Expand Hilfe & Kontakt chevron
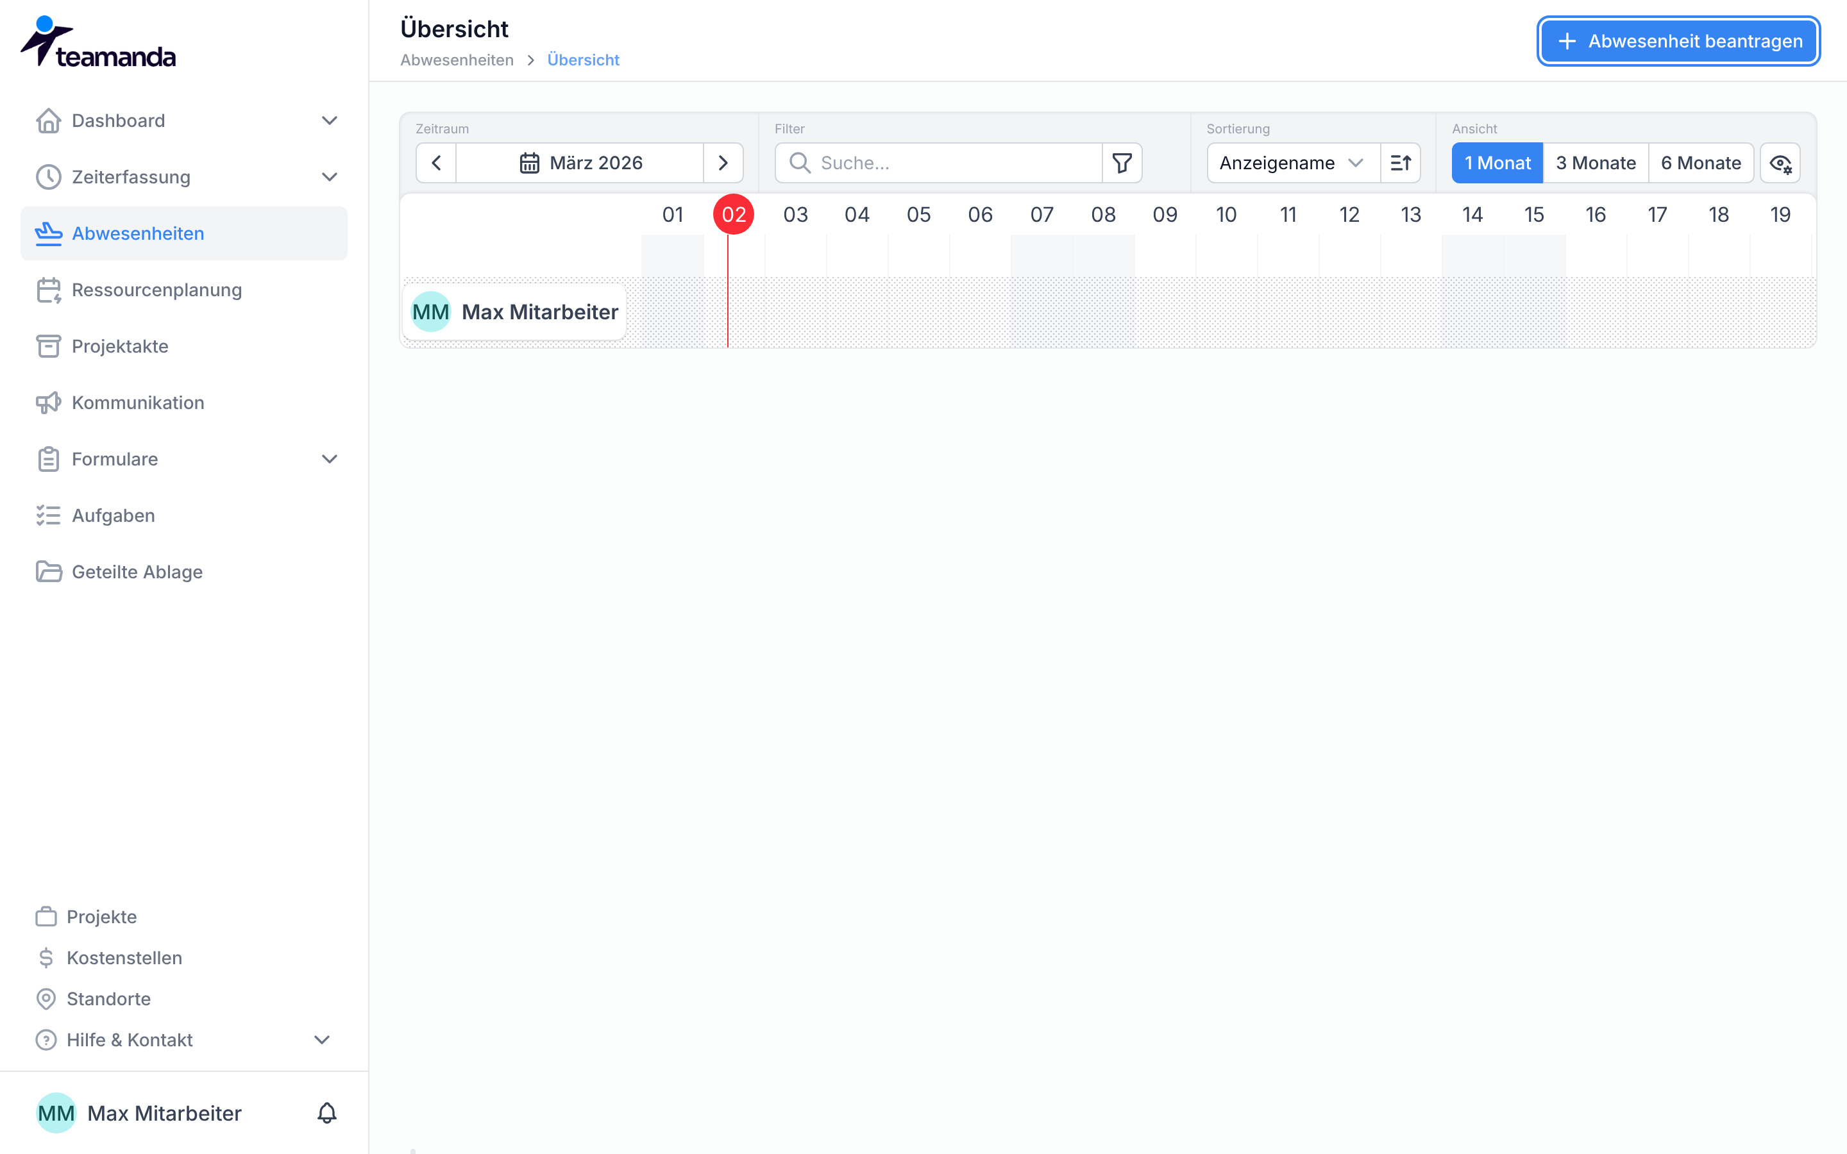The width and height of the screenshot is (1847, 1154). (x=322, y=1039)
